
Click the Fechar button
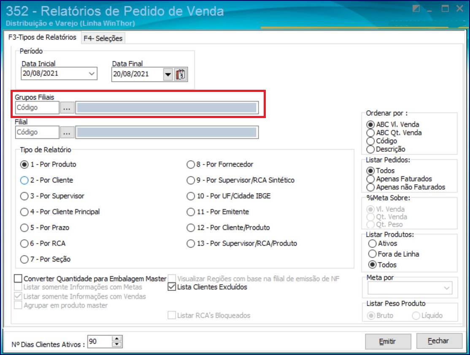click(438, 341)
